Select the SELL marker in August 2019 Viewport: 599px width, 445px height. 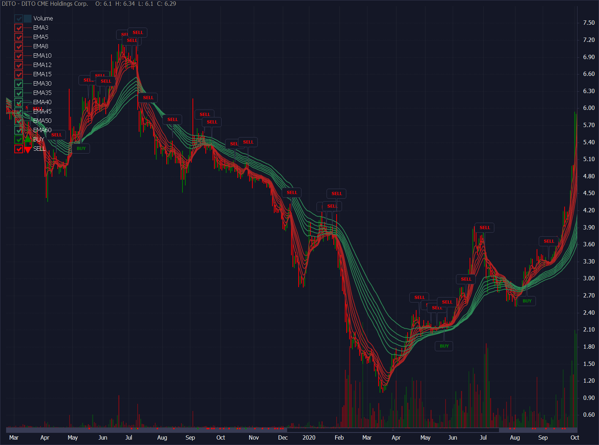click(x=172, y=120)
